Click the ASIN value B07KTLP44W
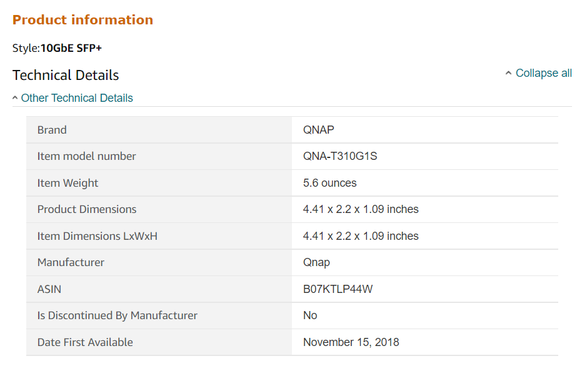The width and height of the screenshot is (587, 371). (338, 289)
